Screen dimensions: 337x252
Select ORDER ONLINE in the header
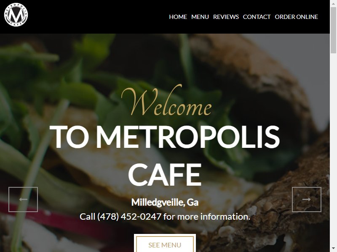pos(297,17)
